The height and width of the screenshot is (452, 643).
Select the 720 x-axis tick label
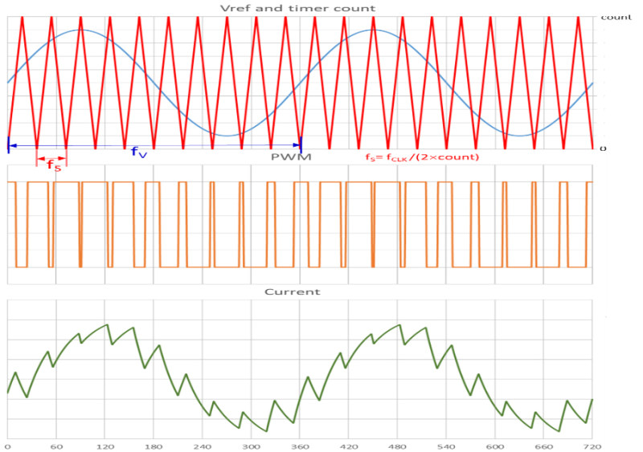[591, 445]
